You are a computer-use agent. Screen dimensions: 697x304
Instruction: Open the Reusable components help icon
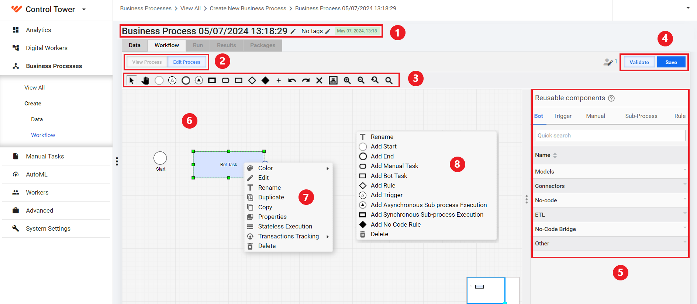tap(611, 98)
